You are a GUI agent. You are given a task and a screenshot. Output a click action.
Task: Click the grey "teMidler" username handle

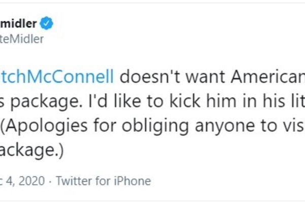point(21,39)
